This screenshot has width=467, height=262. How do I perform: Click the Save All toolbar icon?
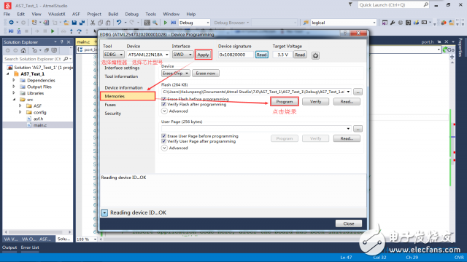82,23
